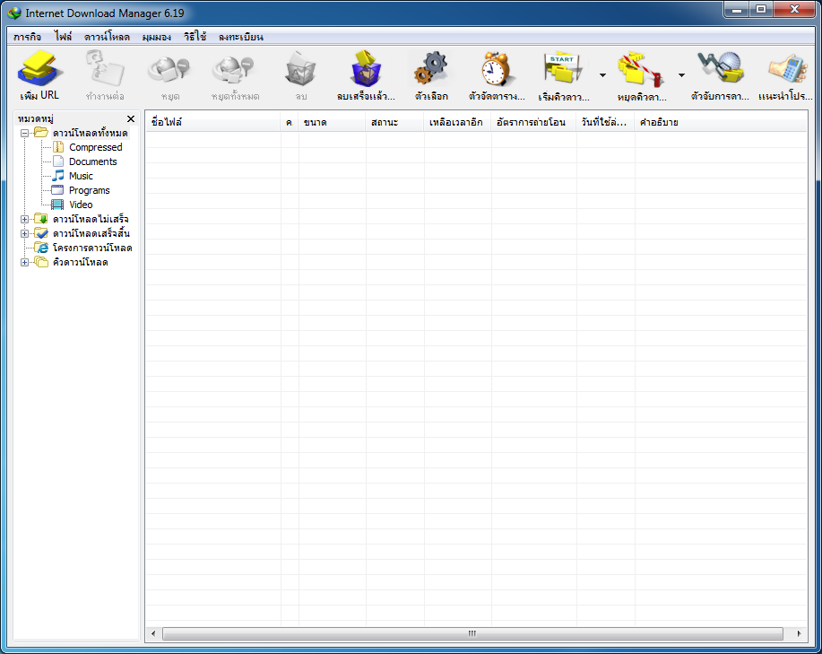Select the Programs category

click(89, 190)
